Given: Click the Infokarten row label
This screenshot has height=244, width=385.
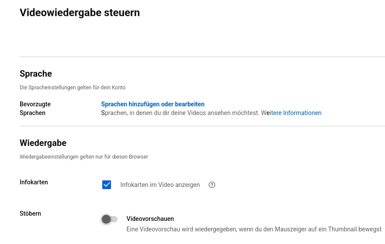Looking at the screenshot, I should [34, 182].
